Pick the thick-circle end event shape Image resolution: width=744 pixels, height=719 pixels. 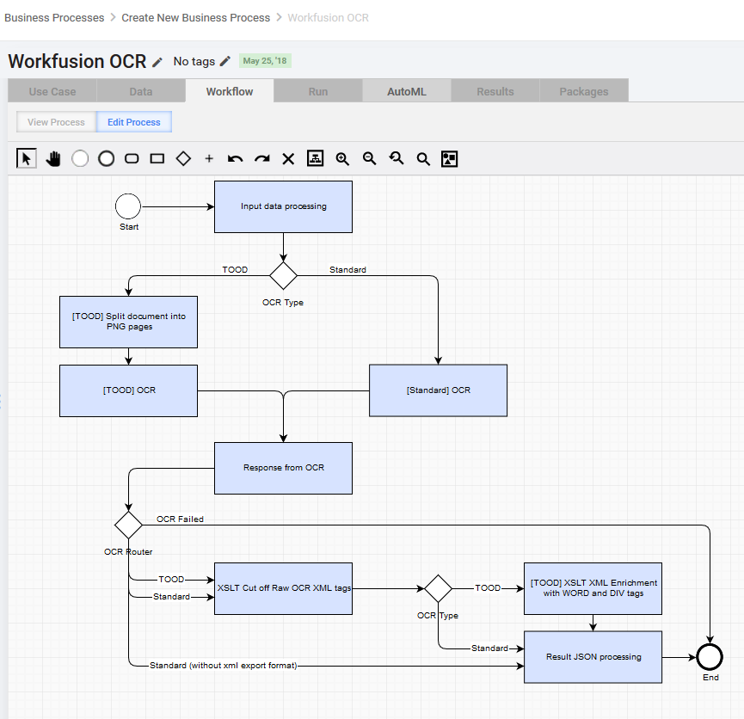[107, 158]
